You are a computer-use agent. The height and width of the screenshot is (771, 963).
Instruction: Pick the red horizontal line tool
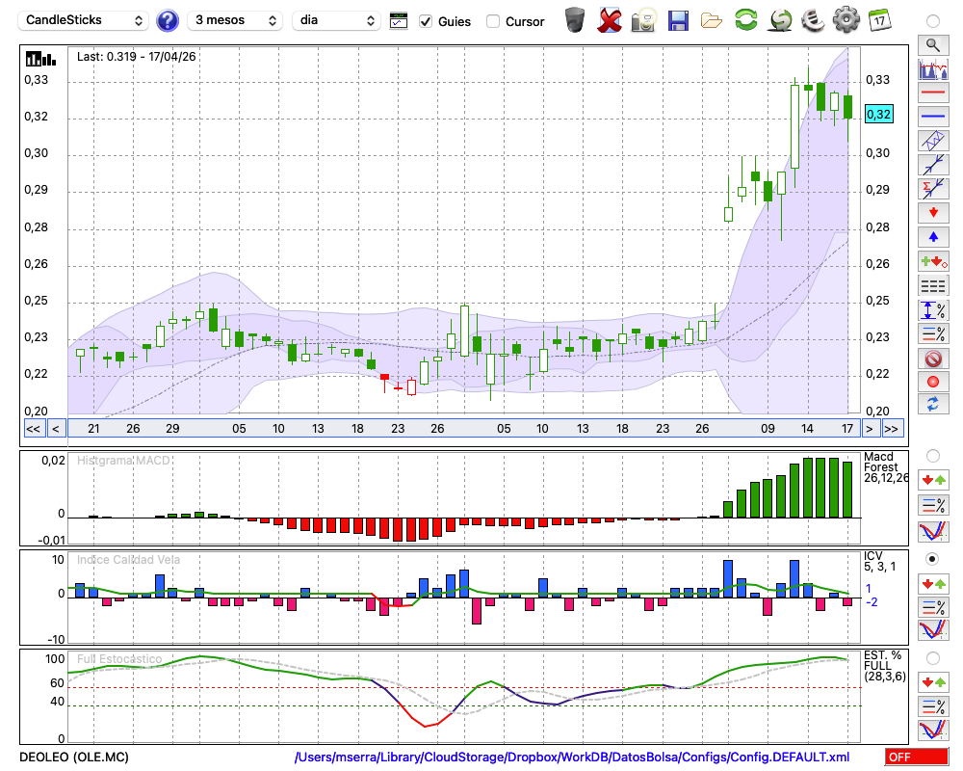coord(933,93)
